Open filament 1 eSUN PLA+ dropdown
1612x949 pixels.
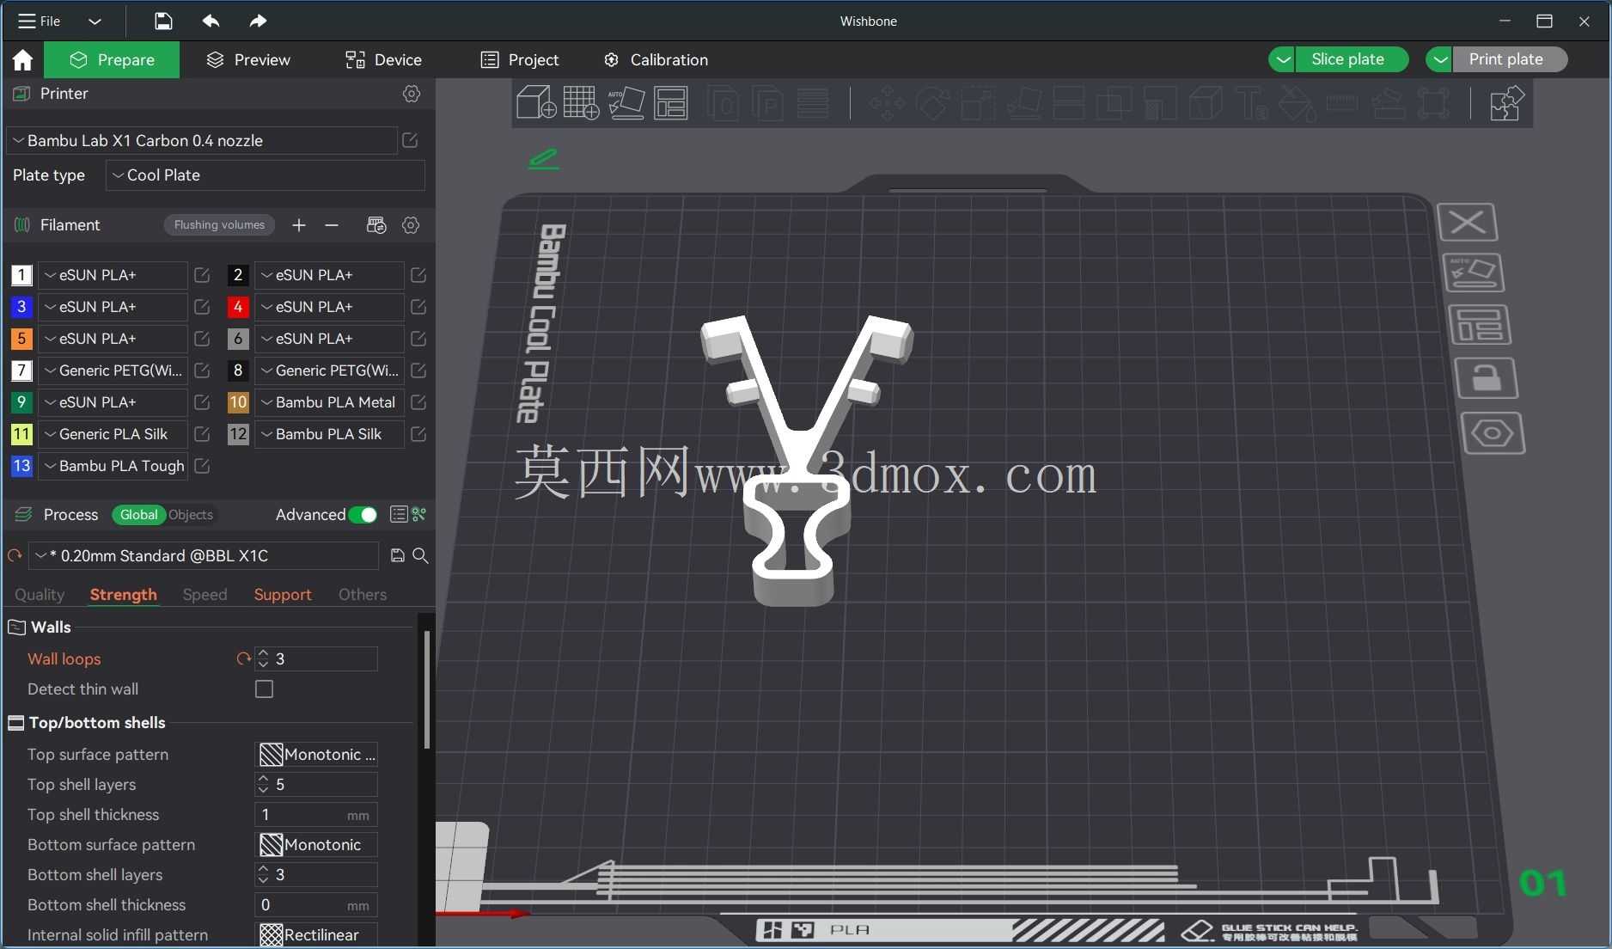(x=113, y=275)
